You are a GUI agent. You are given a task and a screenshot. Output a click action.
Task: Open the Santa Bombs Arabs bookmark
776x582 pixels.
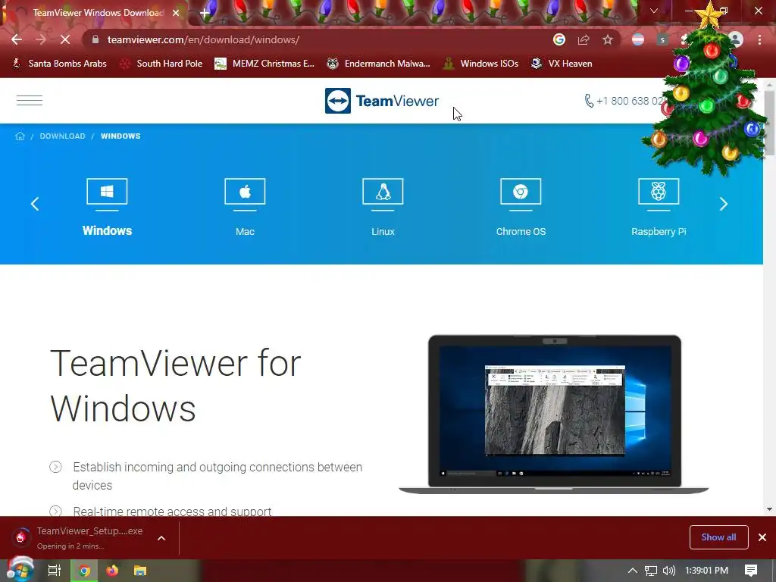[x=59, y=64]
